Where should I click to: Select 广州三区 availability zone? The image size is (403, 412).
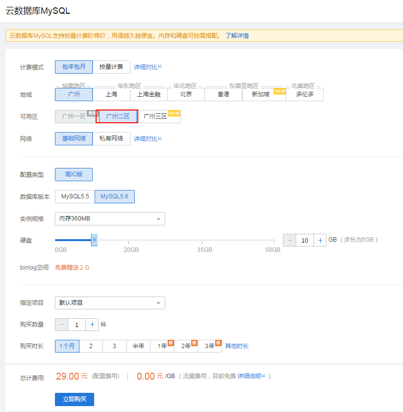coord(159,116)
